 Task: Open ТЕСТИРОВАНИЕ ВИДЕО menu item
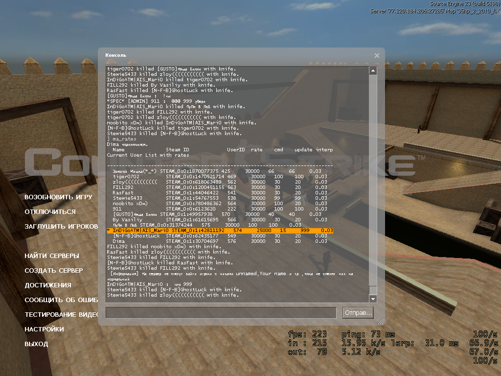click(x=61, y=315)
